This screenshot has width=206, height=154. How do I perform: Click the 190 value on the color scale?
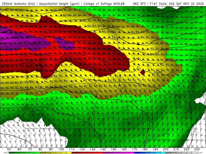(x=155, y=149)
